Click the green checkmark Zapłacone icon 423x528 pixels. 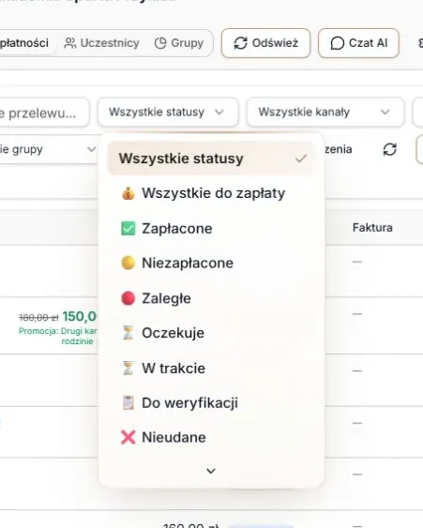[x=128, y=229]
